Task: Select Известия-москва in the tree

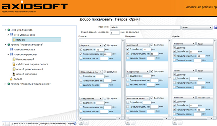Action: point(24,49)
